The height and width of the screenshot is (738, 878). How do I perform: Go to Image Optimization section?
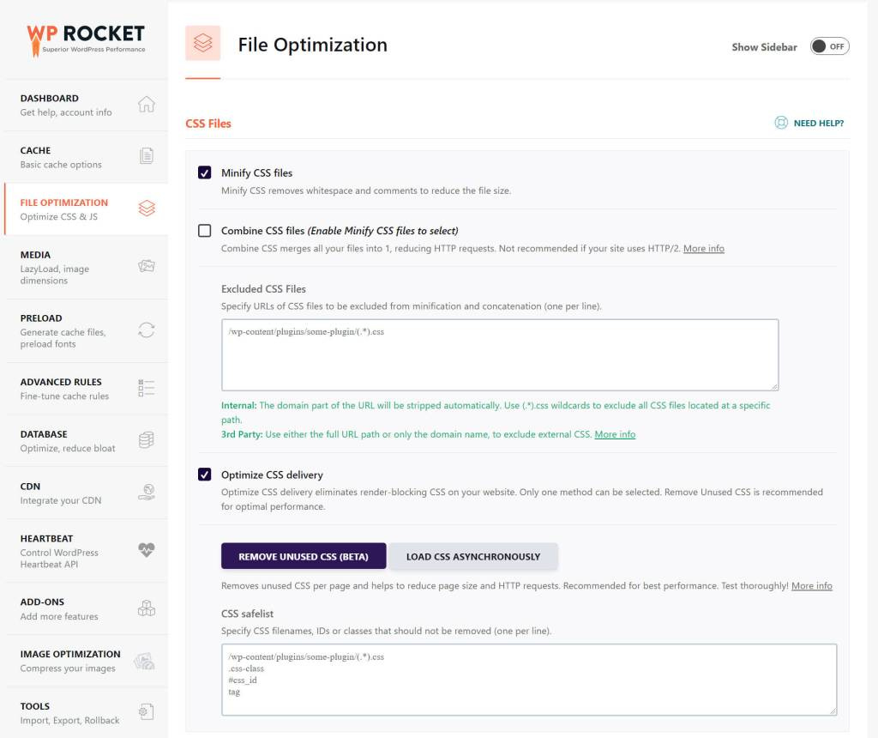(87, 661)
